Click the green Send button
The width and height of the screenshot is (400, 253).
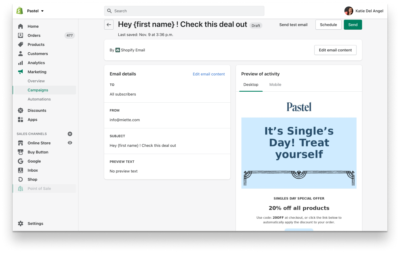pos(353,25)
